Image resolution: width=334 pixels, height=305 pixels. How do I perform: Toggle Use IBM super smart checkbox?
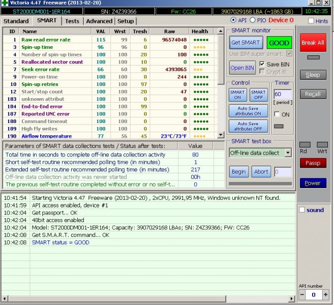coord(289,54)
